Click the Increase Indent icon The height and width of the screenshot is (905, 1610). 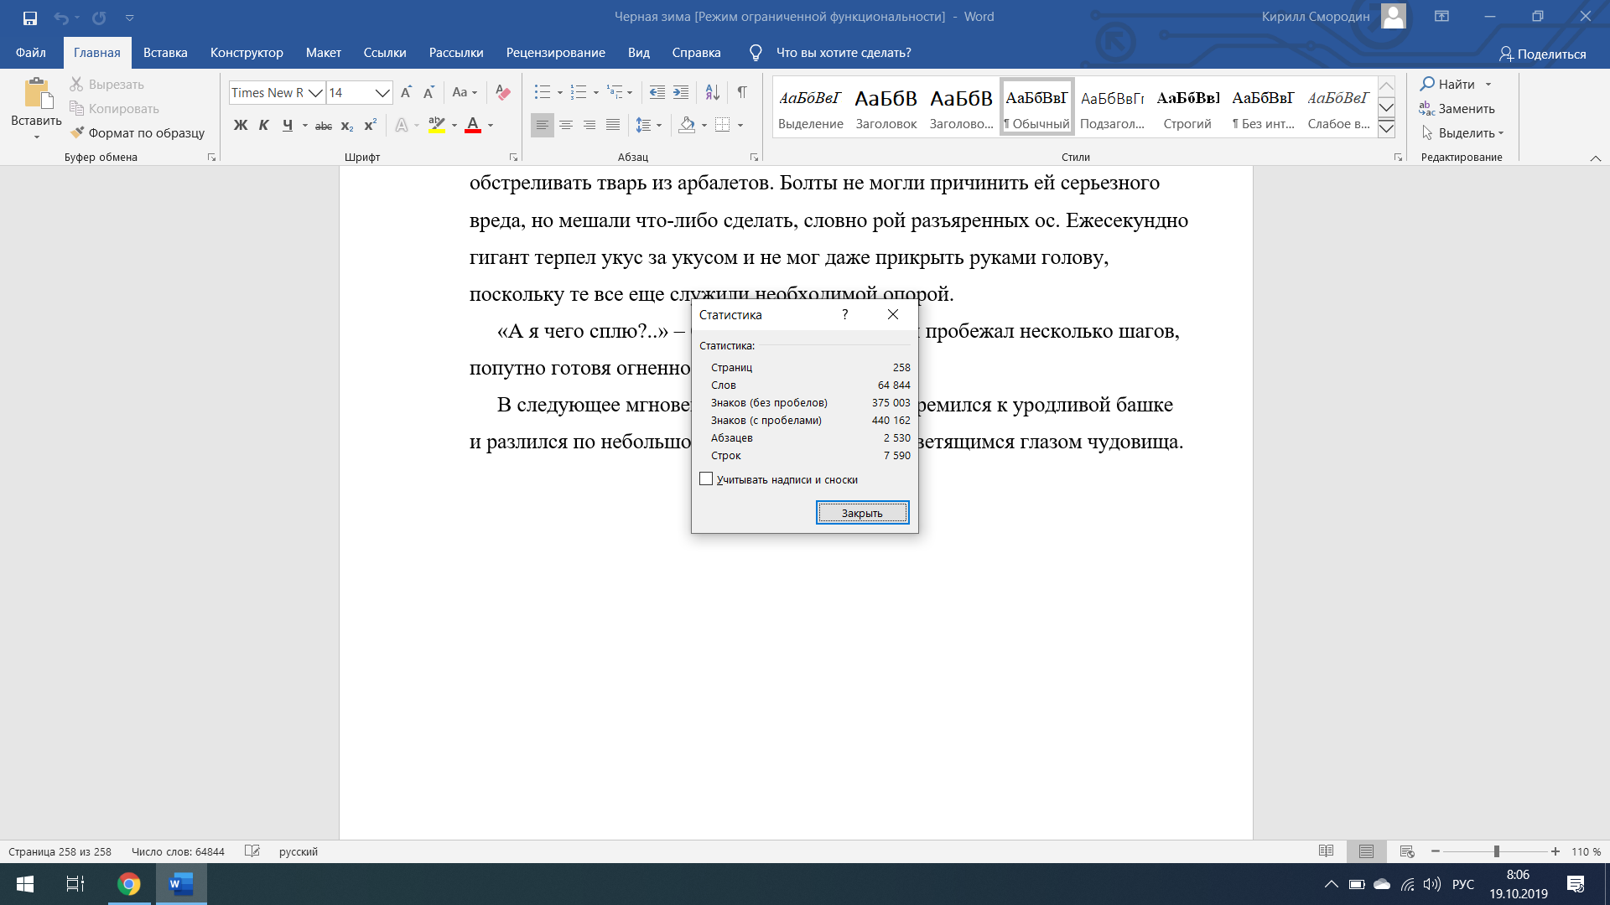pos(681,92)
